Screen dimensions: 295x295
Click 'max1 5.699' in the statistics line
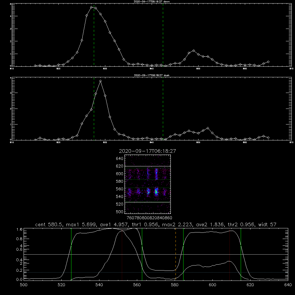(x=81, y=224)
